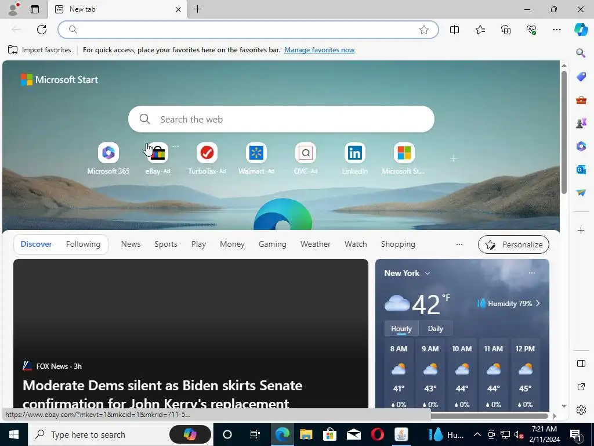Open sidebar settings gear
This screenshot has height=446, width=594.
[581, 410]
